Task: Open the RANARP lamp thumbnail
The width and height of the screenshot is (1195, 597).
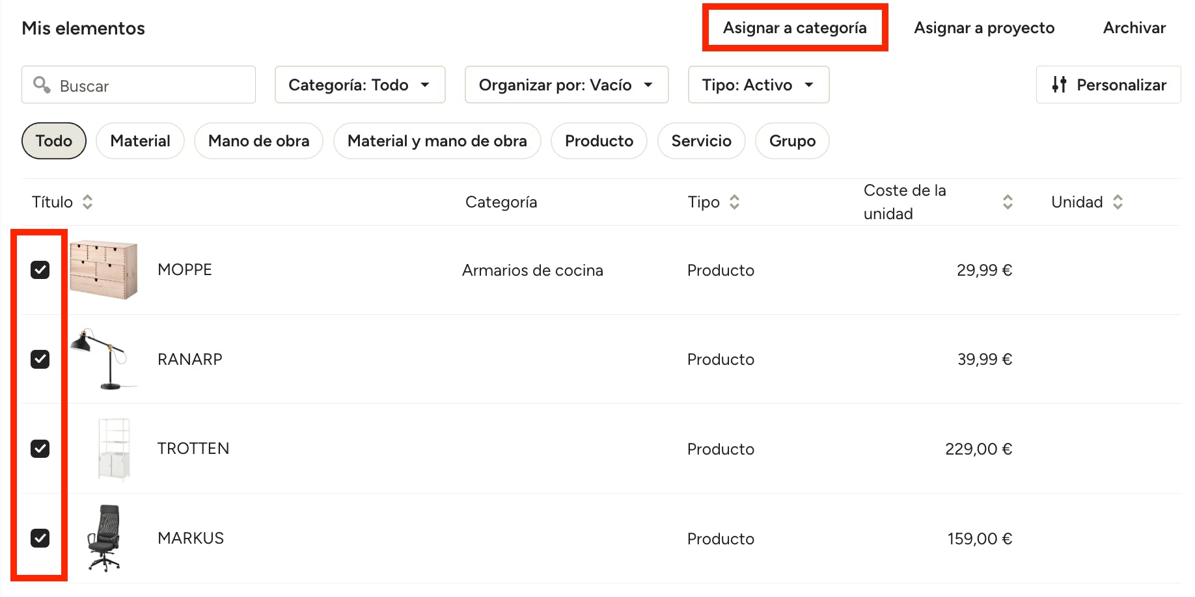Action: pos(104,359)
